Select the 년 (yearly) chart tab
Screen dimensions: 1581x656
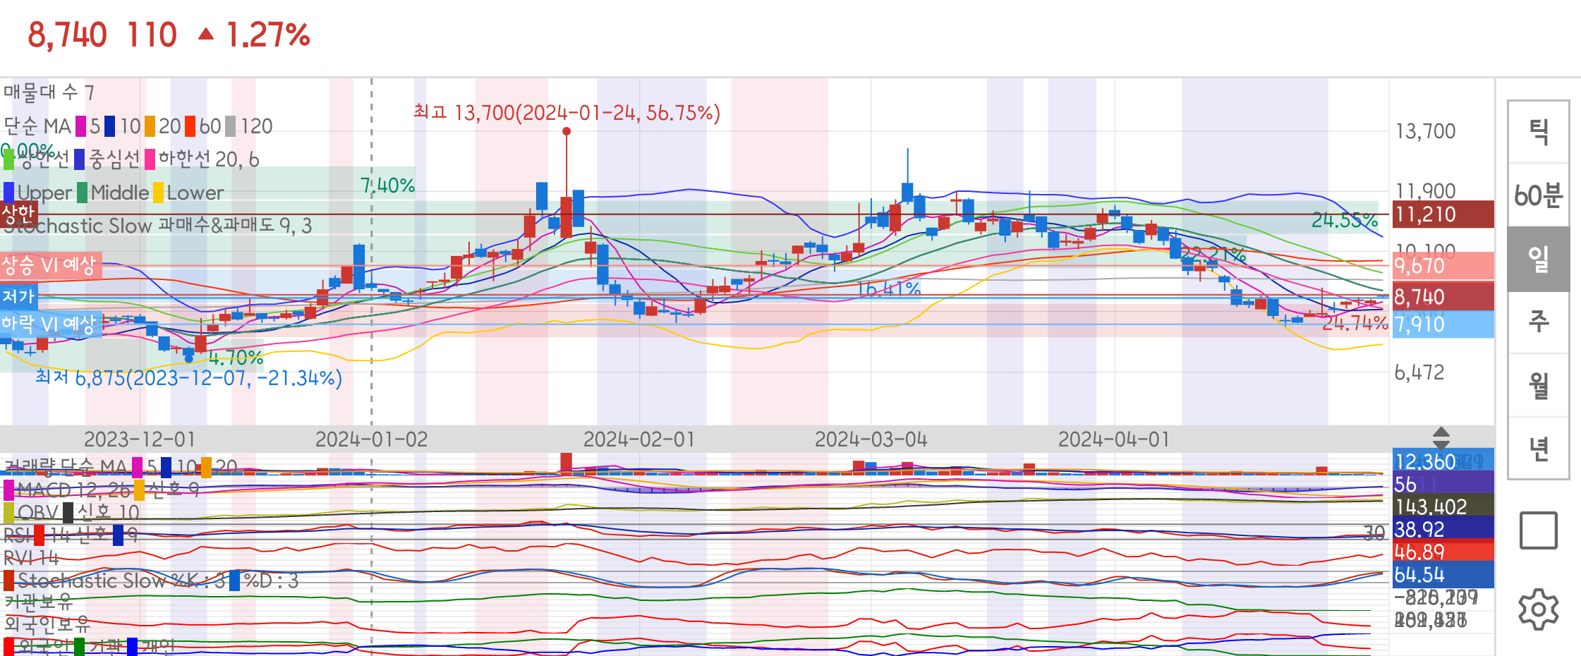pos(1538,448)
